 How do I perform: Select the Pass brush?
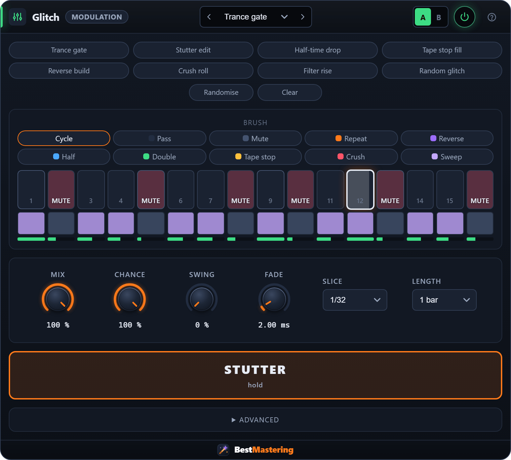click(160, 139)
